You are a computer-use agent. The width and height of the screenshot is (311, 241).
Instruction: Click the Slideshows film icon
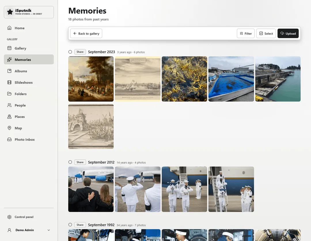9,82
